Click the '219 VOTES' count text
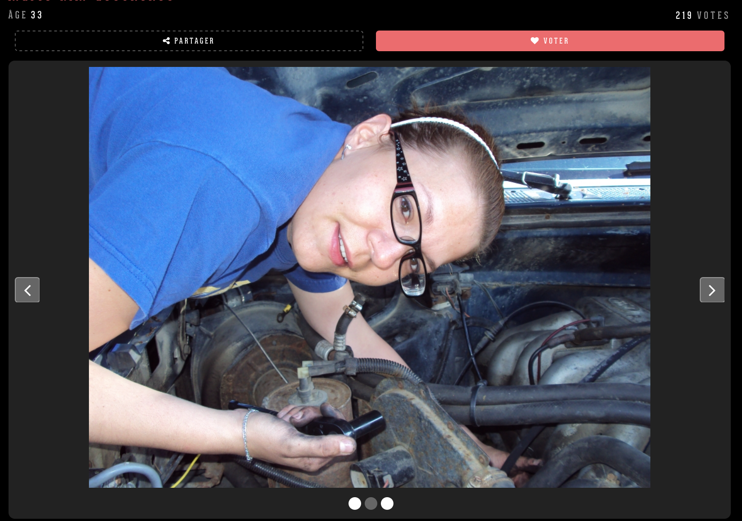Viewport: 742px width, 521px height. [x=702, y=15]
